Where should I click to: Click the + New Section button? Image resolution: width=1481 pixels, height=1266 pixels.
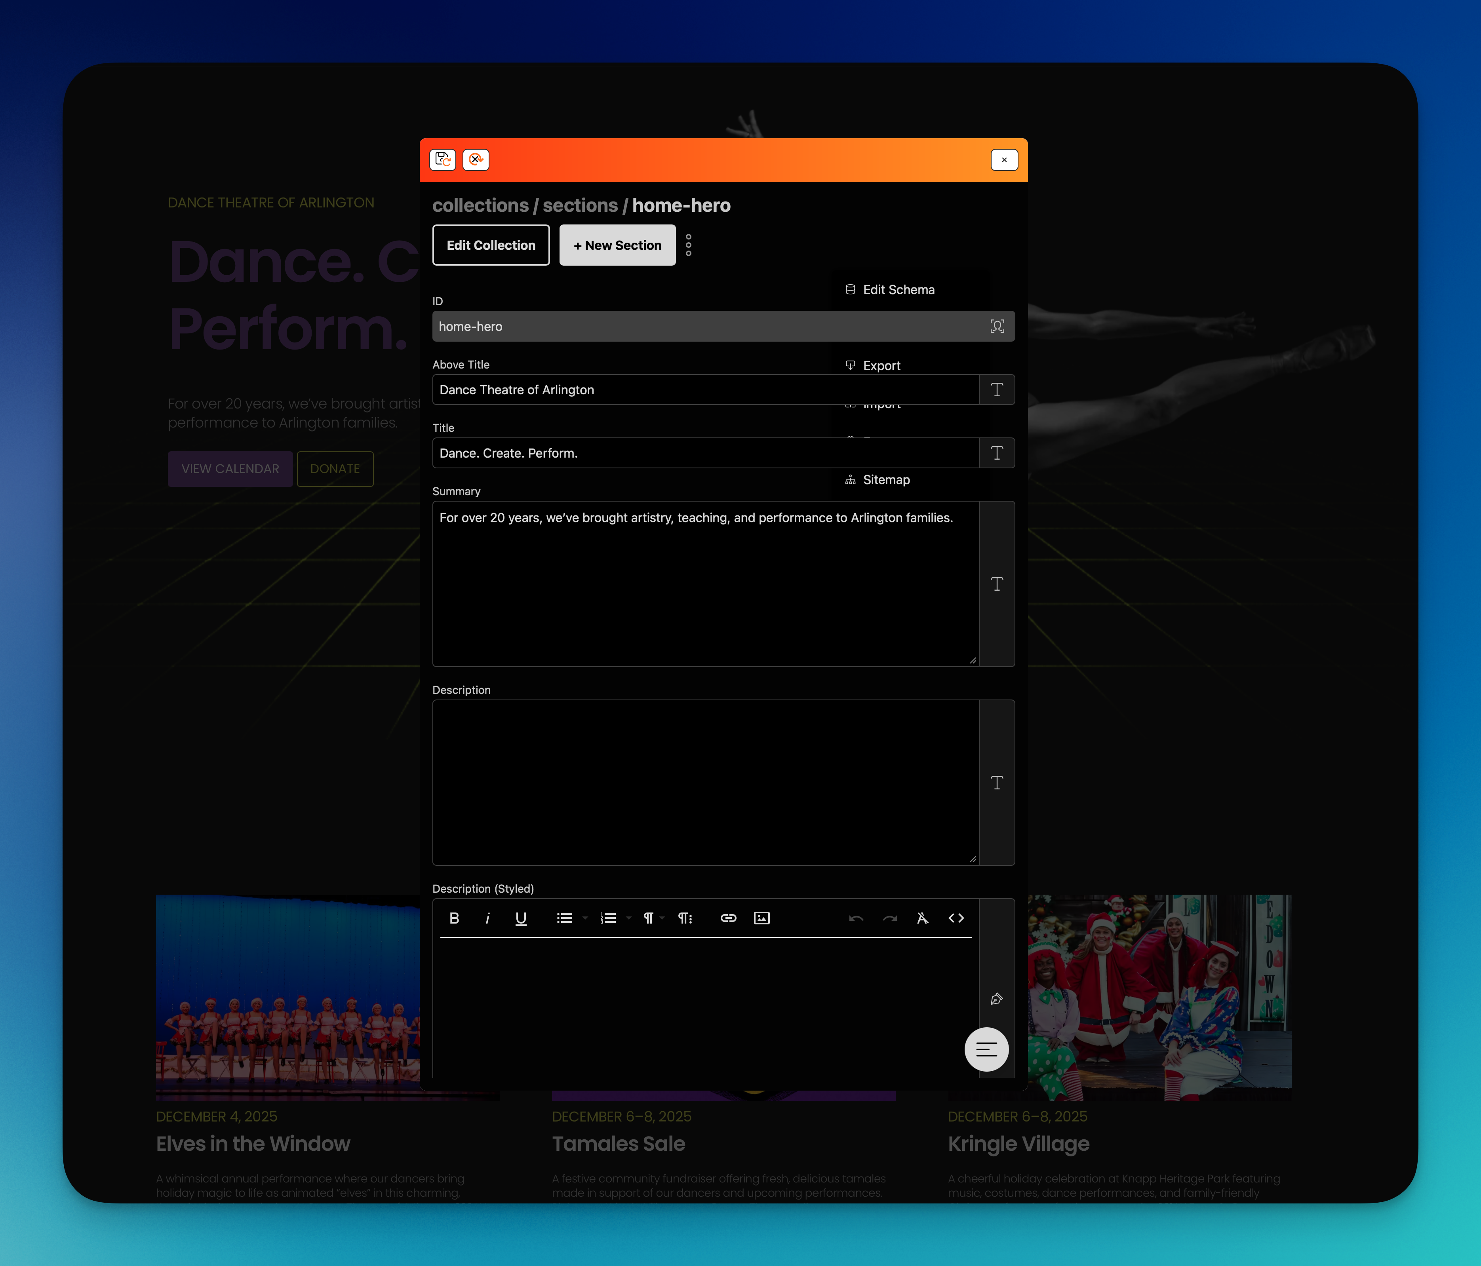tap(618, 245)
